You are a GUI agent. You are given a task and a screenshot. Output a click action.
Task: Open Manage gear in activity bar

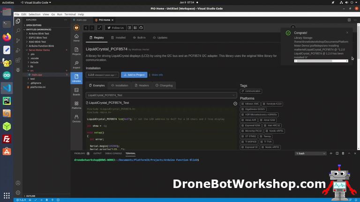(18, 193)
